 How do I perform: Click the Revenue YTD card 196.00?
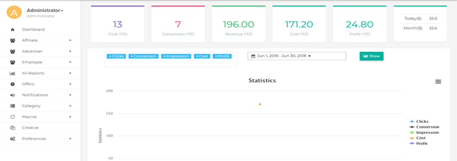pyautogui.click(x=239, y=24)
